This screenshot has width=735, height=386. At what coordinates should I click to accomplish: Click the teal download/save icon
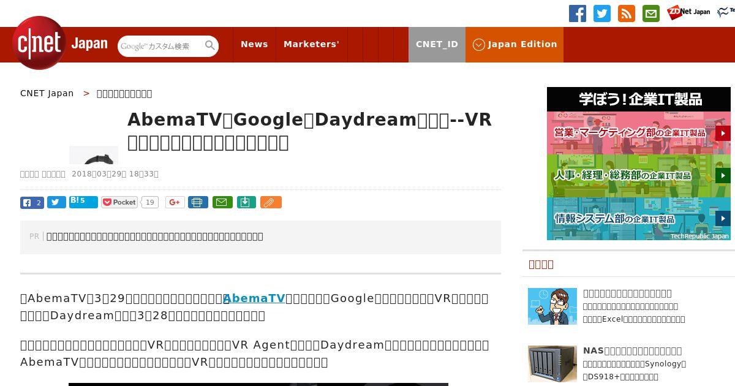pos(246,202)
